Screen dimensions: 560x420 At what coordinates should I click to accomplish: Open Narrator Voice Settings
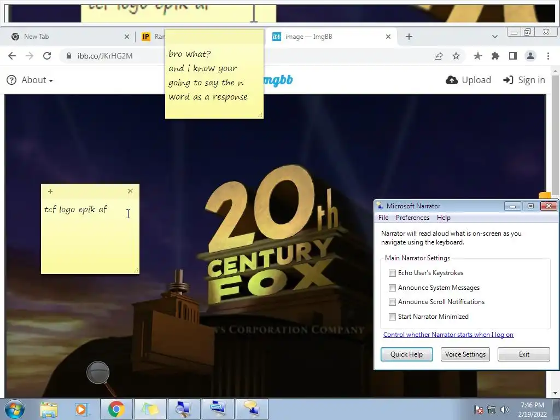(x=465, y=354)
